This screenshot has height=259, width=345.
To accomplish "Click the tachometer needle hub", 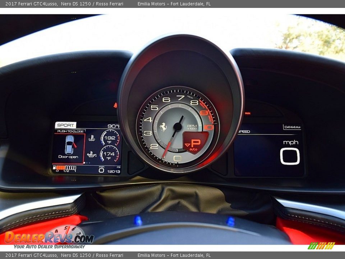I will pos(178,127).
